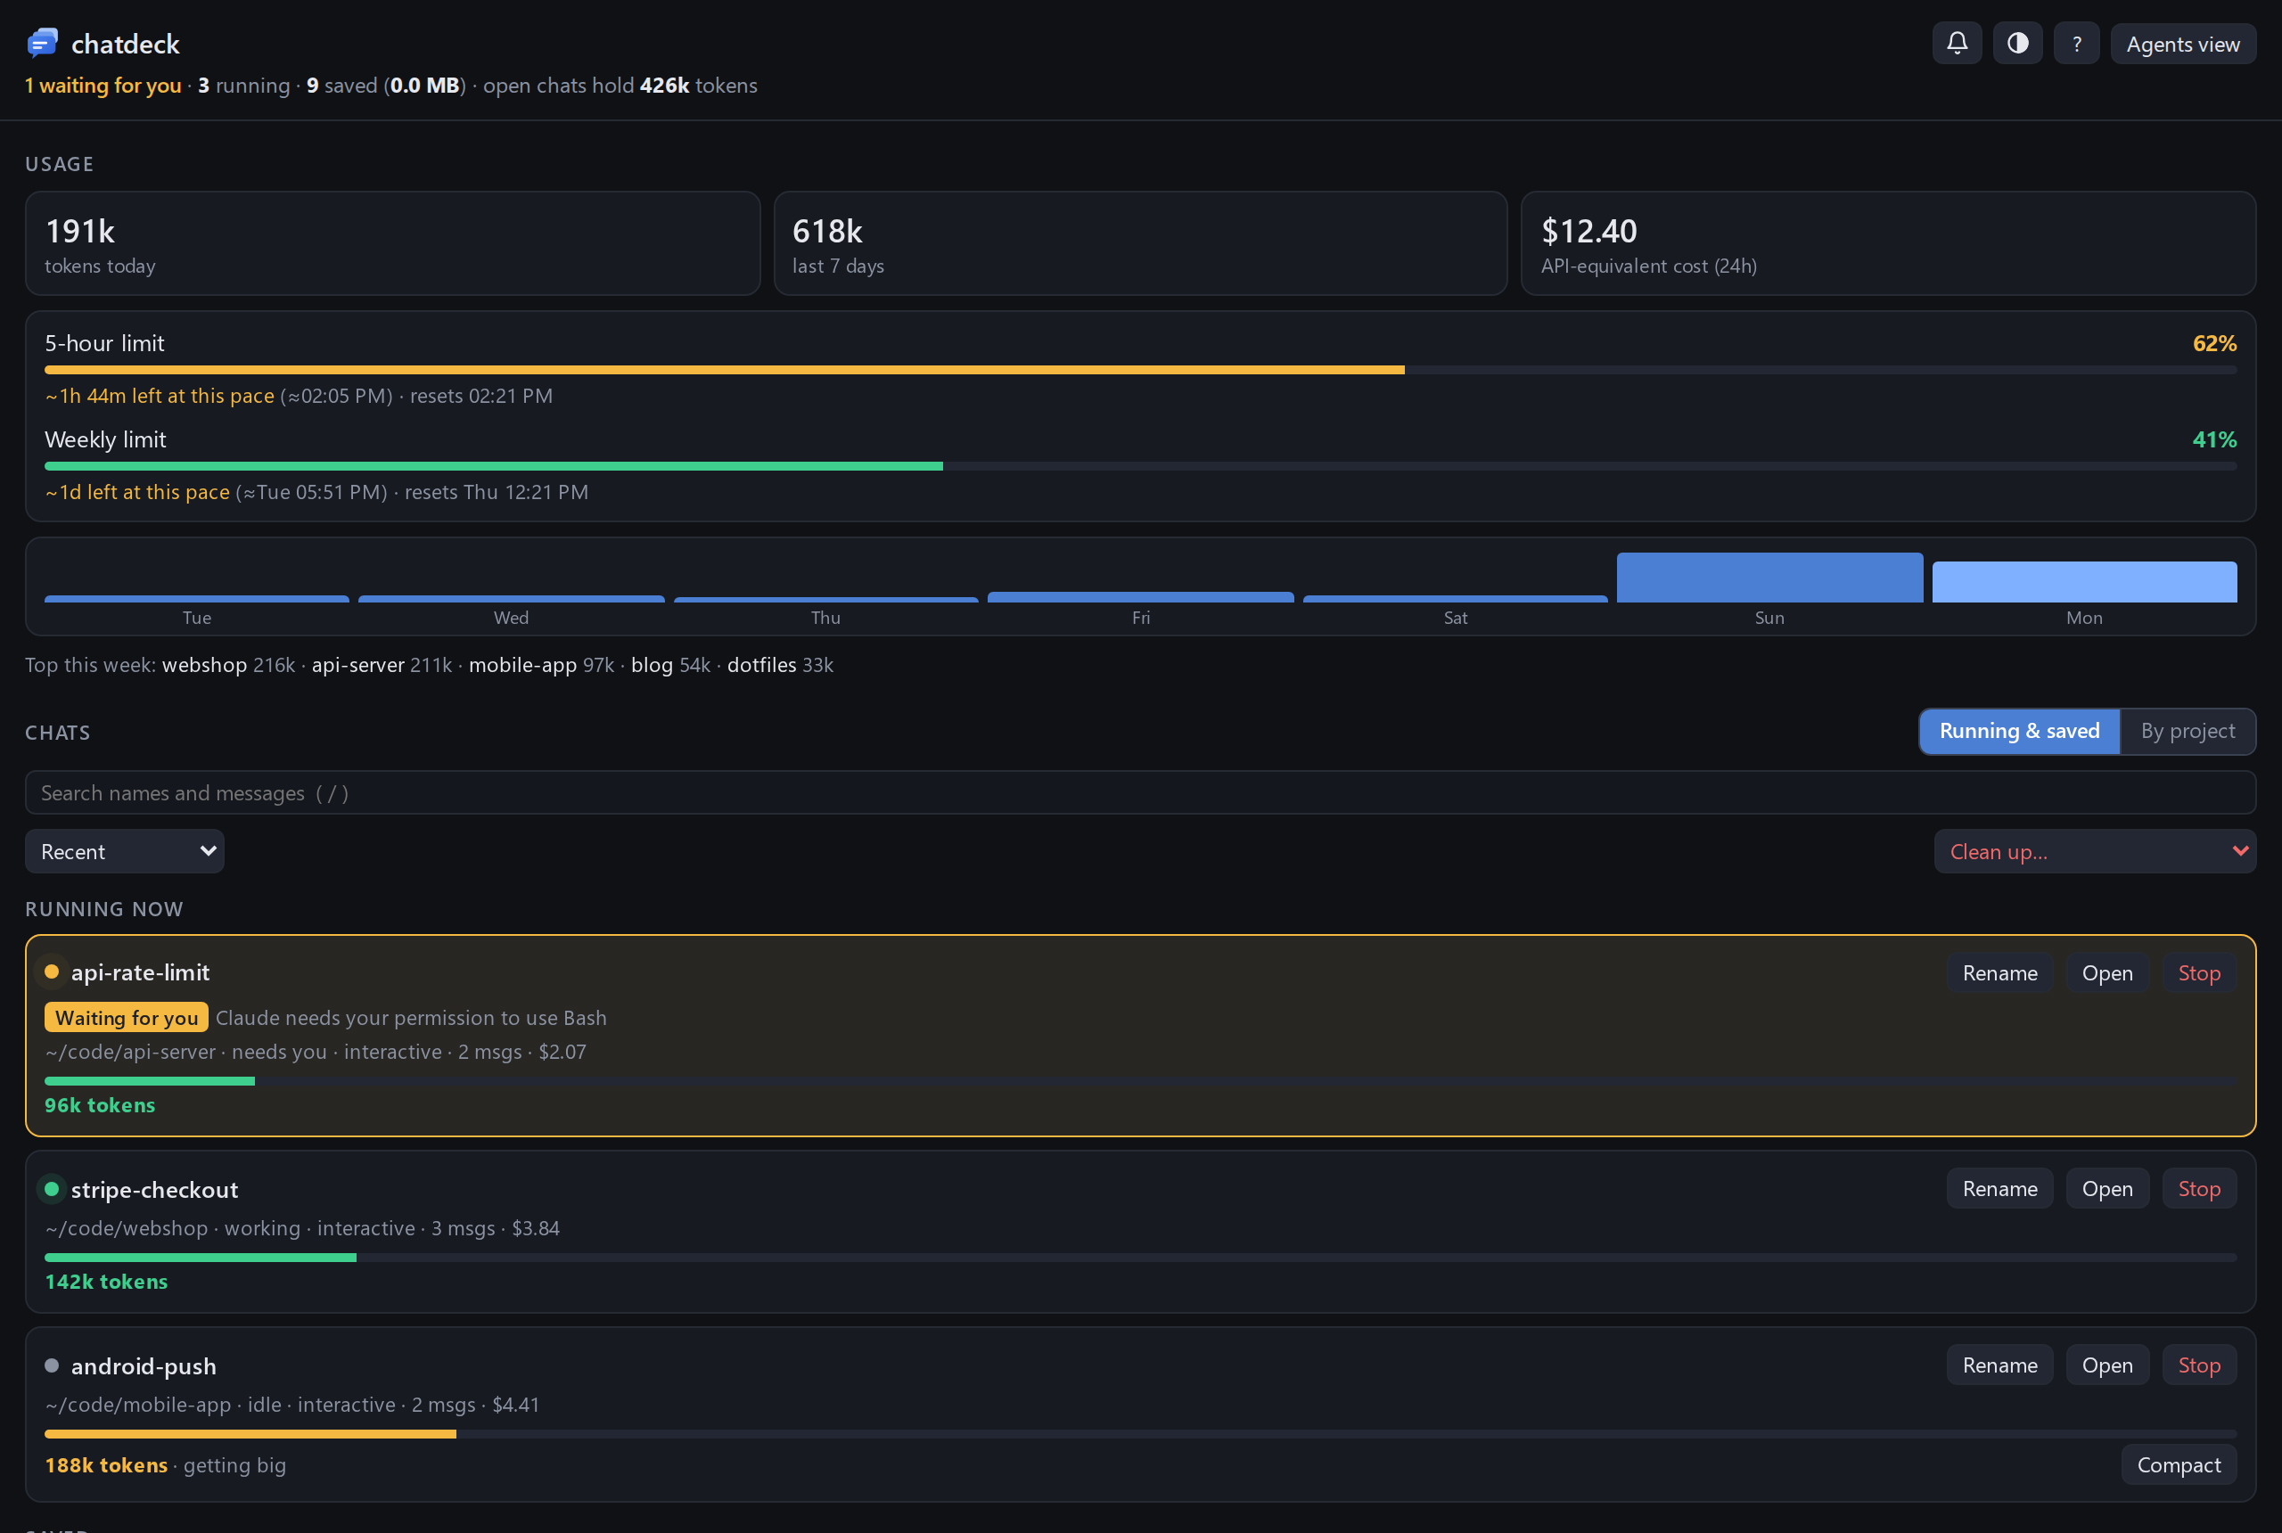This screenshot has height=1533, width=2282.
Task: Click 'webshop' in Top this week
Action: pos(204,665)
